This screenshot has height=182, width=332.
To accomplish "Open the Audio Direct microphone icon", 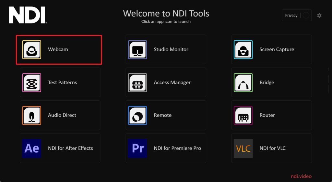I will pos(31,116).
